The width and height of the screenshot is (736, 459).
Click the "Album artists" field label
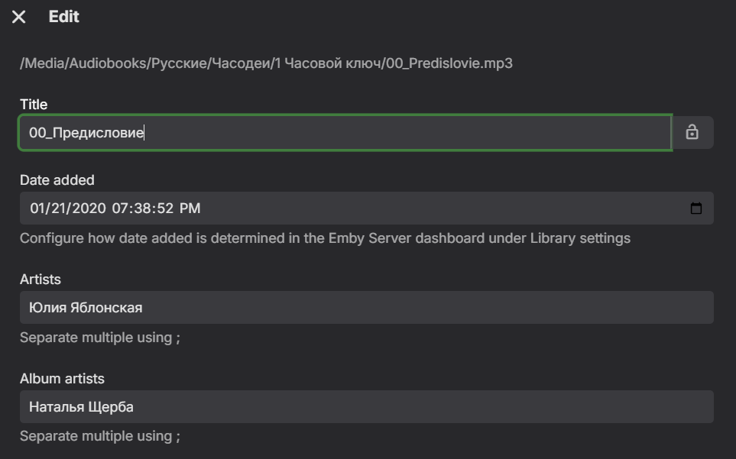[x=62, y=379]
